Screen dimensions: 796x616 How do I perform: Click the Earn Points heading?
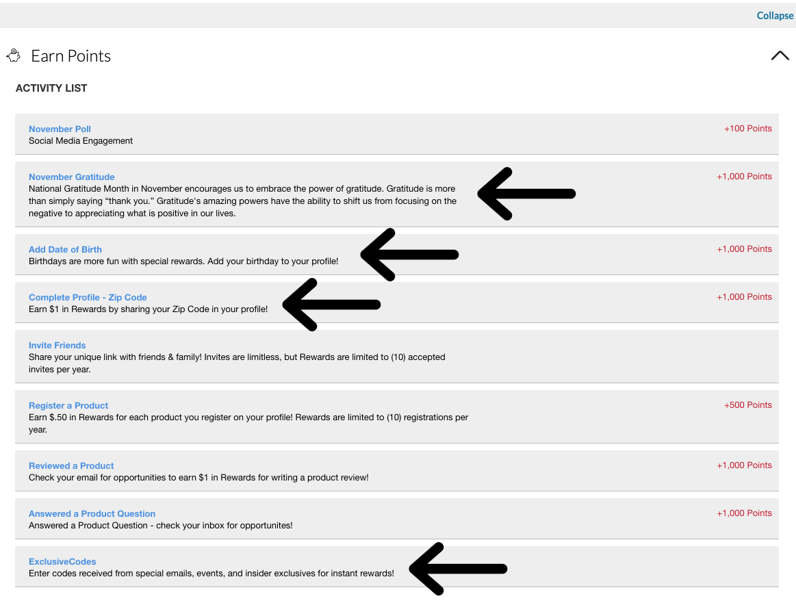click(x=70, y=56)
